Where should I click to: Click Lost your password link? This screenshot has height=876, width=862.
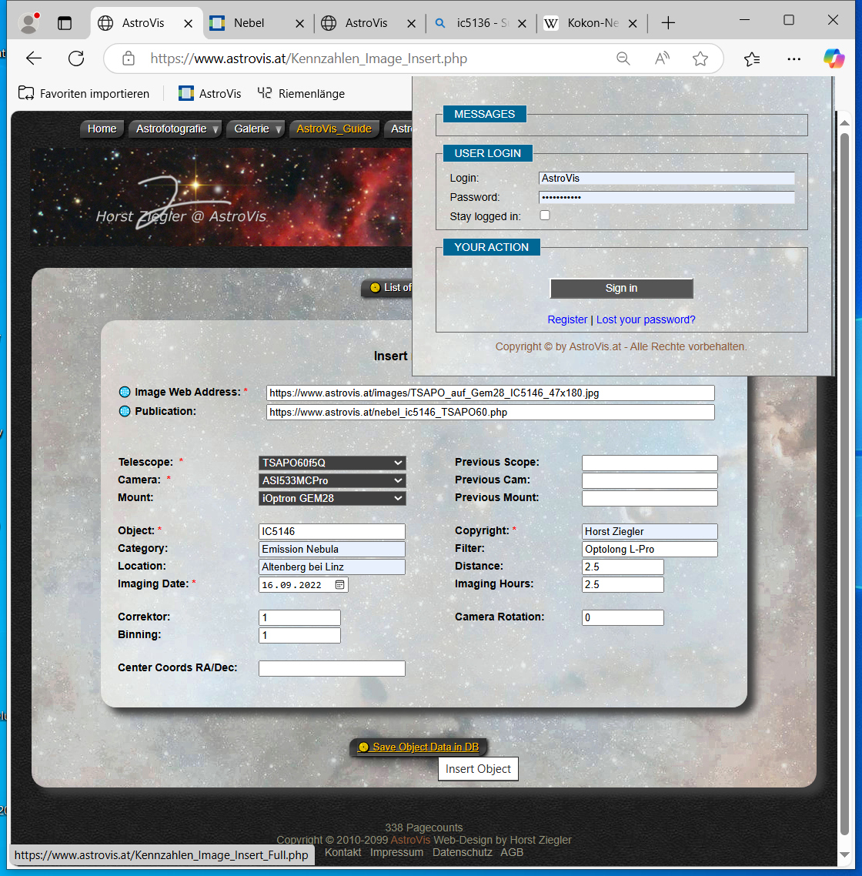[x=646, y=319]
